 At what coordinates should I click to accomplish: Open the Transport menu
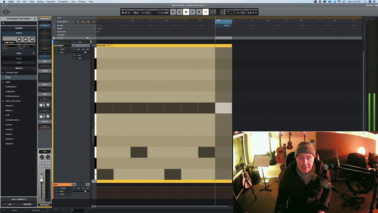click(50, 2)
